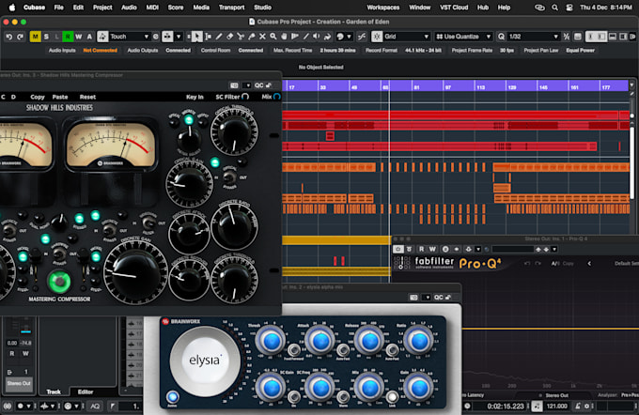Open the Studio menu
639x415 pixels.
click(x=262, y=8)
